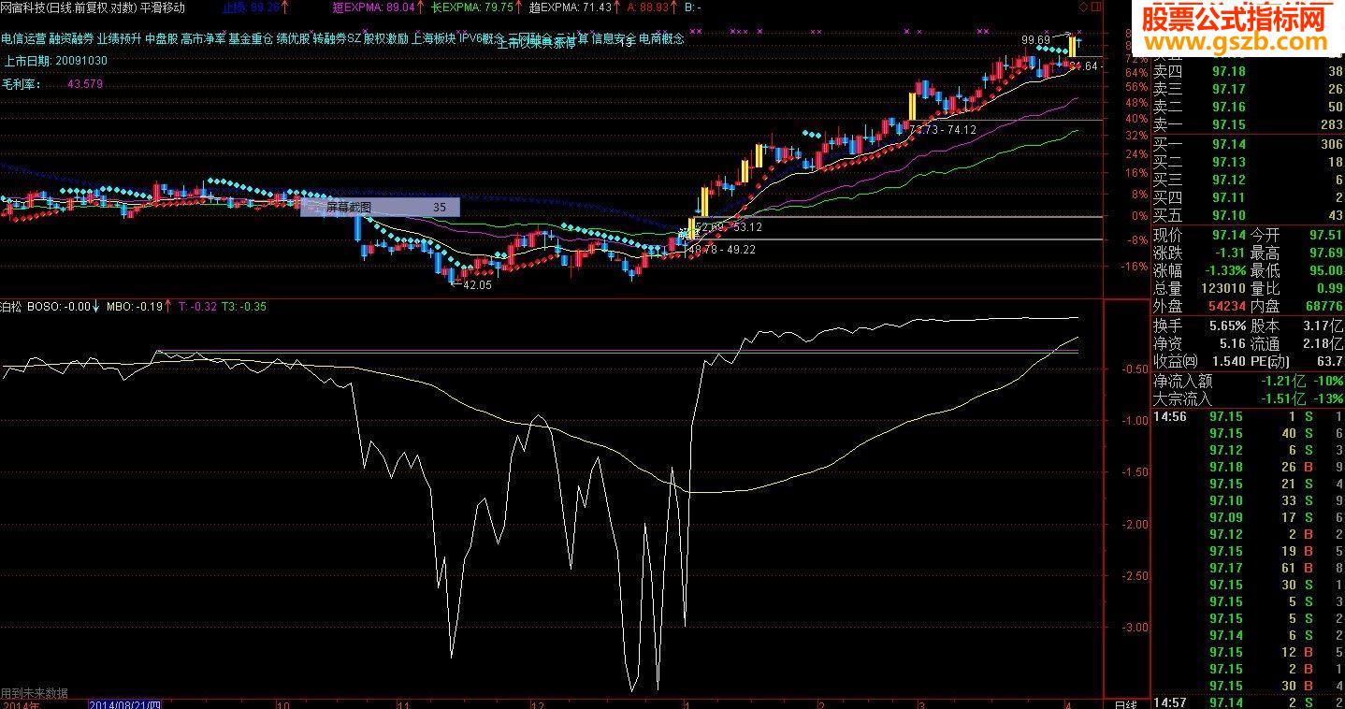This screenshot has height=709, width=1345.
Task: Open the 股权激励 concept tag
Action: tap(385, 39)
